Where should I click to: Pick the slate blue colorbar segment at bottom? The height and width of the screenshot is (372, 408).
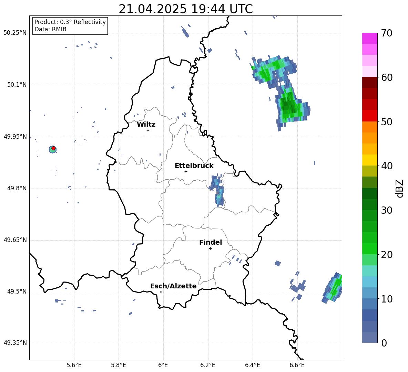[369, 337]
